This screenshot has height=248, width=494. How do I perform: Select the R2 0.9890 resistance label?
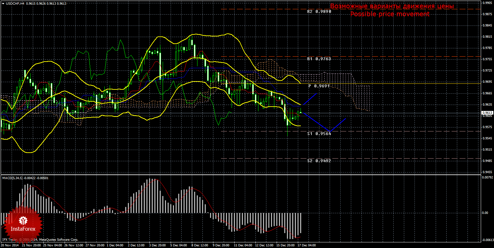click(319, 11)
